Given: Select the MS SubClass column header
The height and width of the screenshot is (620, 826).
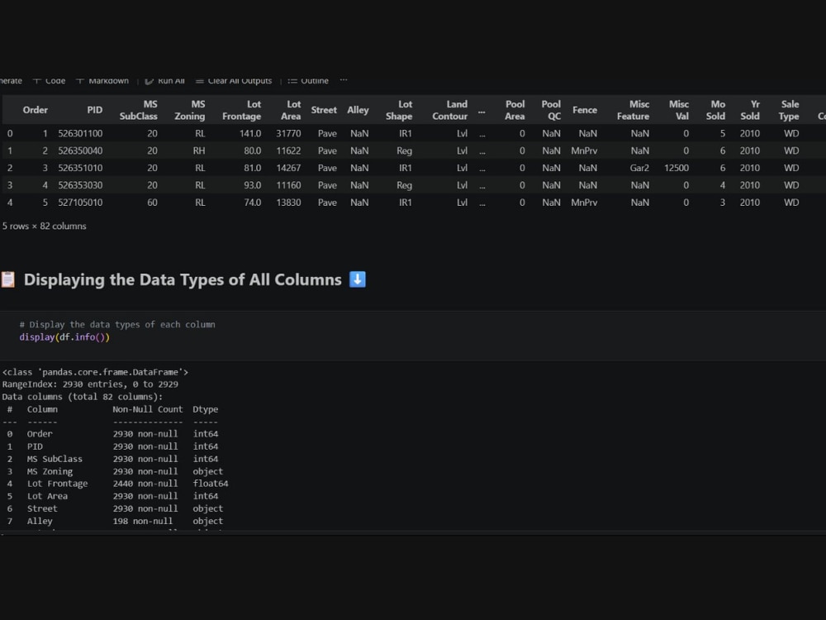Looking at the screenshot, I should pyautogui.click(x=139, y=110).
